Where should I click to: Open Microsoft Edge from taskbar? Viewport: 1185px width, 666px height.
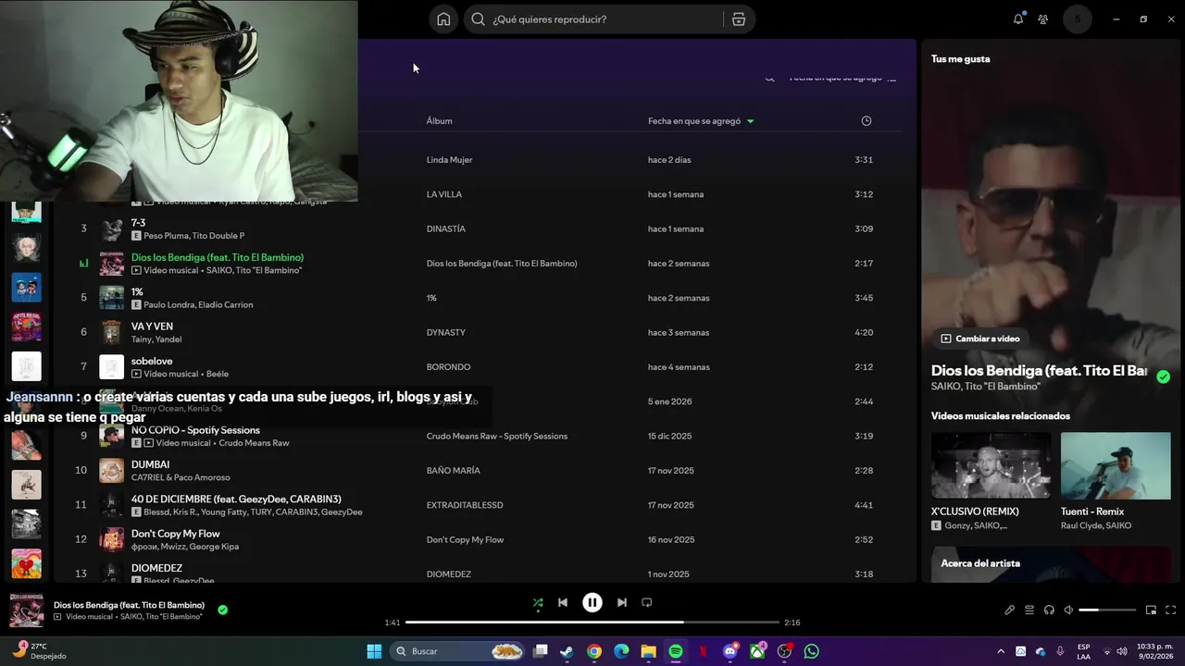[x=621, y=651]
